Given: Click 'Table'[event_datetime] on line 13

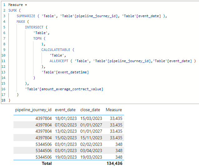Looking at the screenshot, I should 65,72.
